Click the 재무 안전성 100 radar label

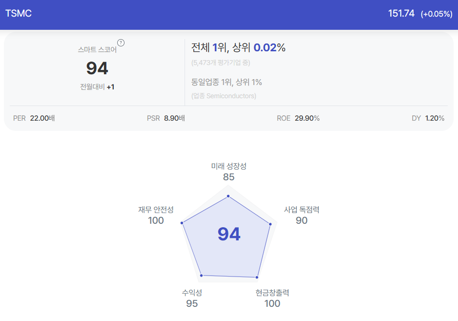156,215
